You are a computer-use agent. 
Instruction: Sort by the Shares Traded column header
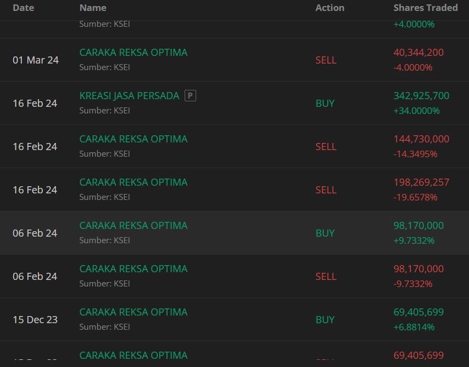click(x=425, y=8)
